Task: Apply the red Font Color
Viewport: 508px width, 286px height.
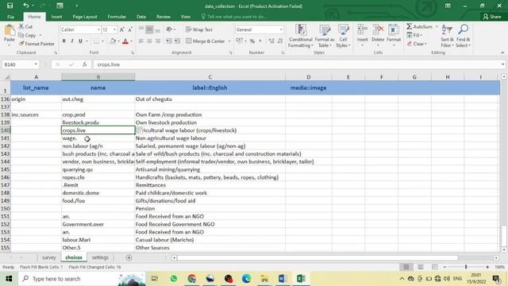Action: point(125,41)
